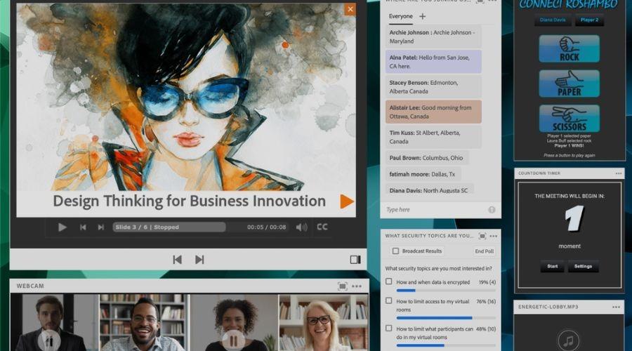Mute the presentation volume speaker icon
Image resolution: width=632 pixels, height=351 pixels.
301,227
